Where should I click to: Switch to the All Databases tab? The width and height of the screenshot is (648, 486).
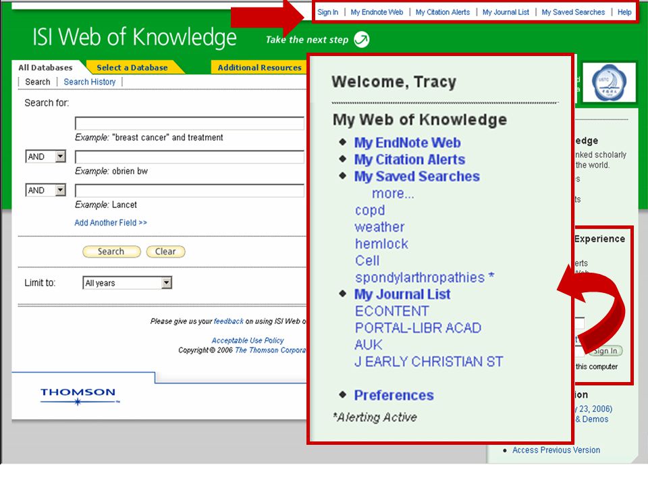tap(45, 67)
